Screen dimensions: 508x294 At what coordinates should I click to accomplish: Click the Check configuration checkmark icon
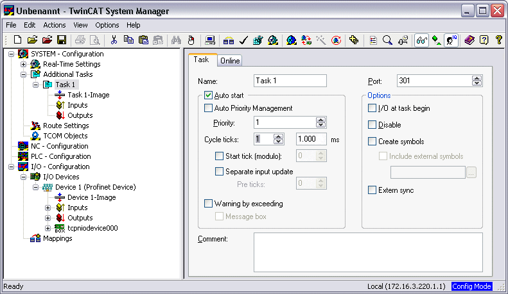click(x=243, y=40)
